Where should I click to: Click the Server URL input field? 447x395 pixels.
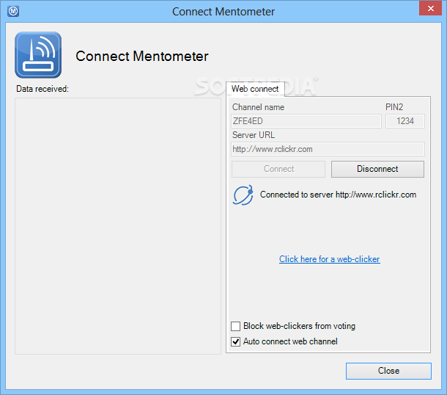pos(328,149)
